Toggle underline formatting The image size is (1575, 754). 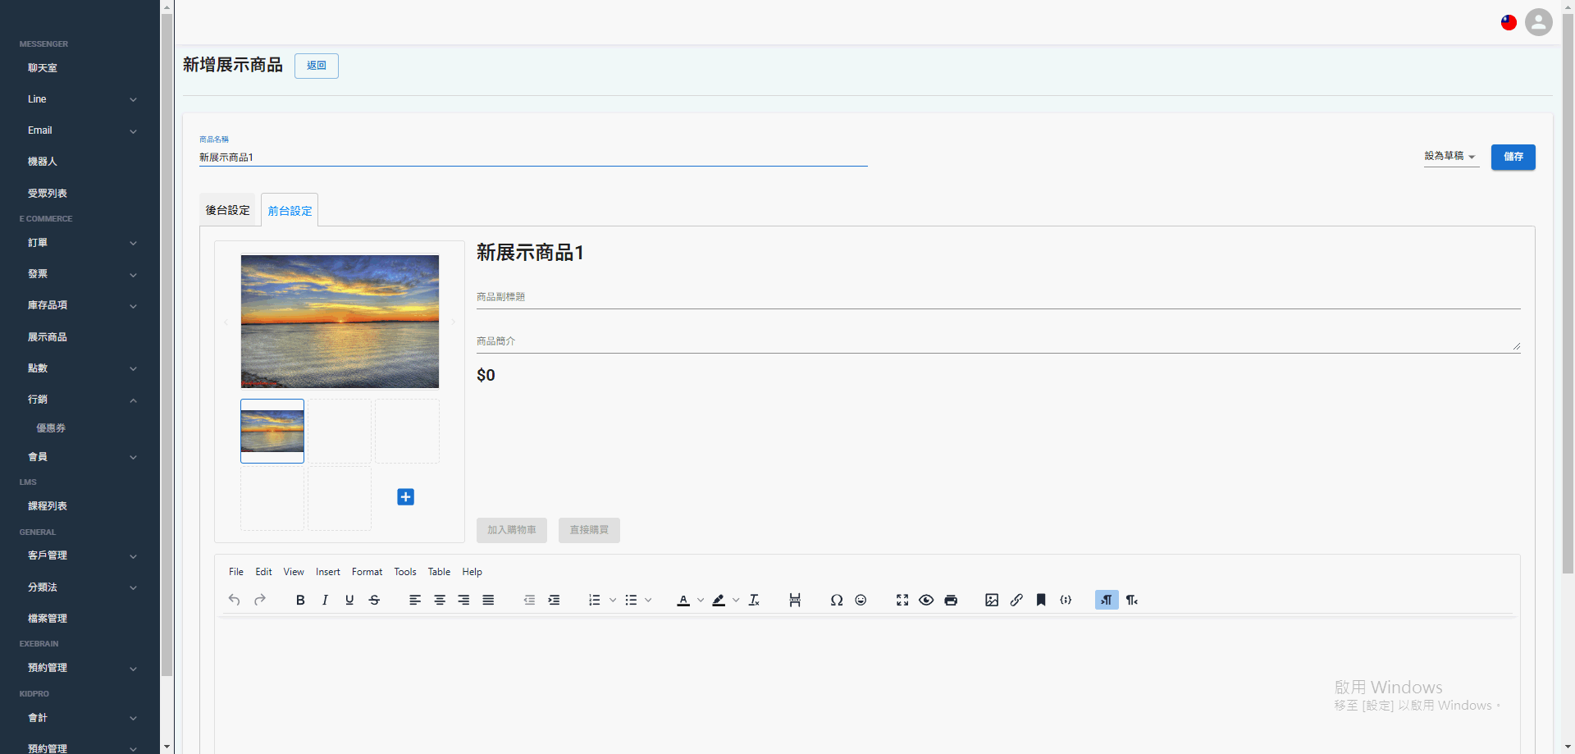coord(349,600)
